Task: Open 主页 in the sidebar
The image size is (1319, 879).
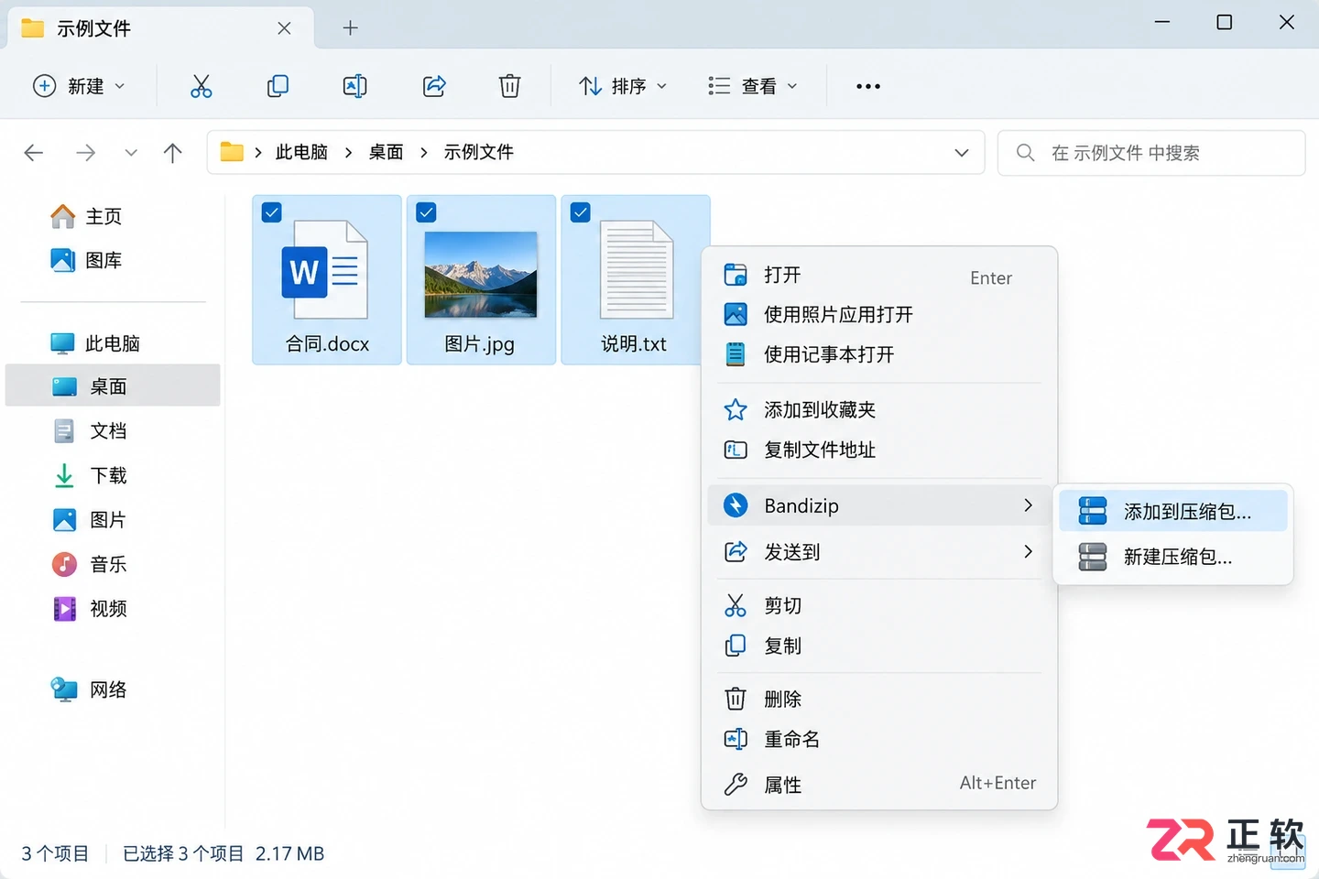Action: point(86,216)
